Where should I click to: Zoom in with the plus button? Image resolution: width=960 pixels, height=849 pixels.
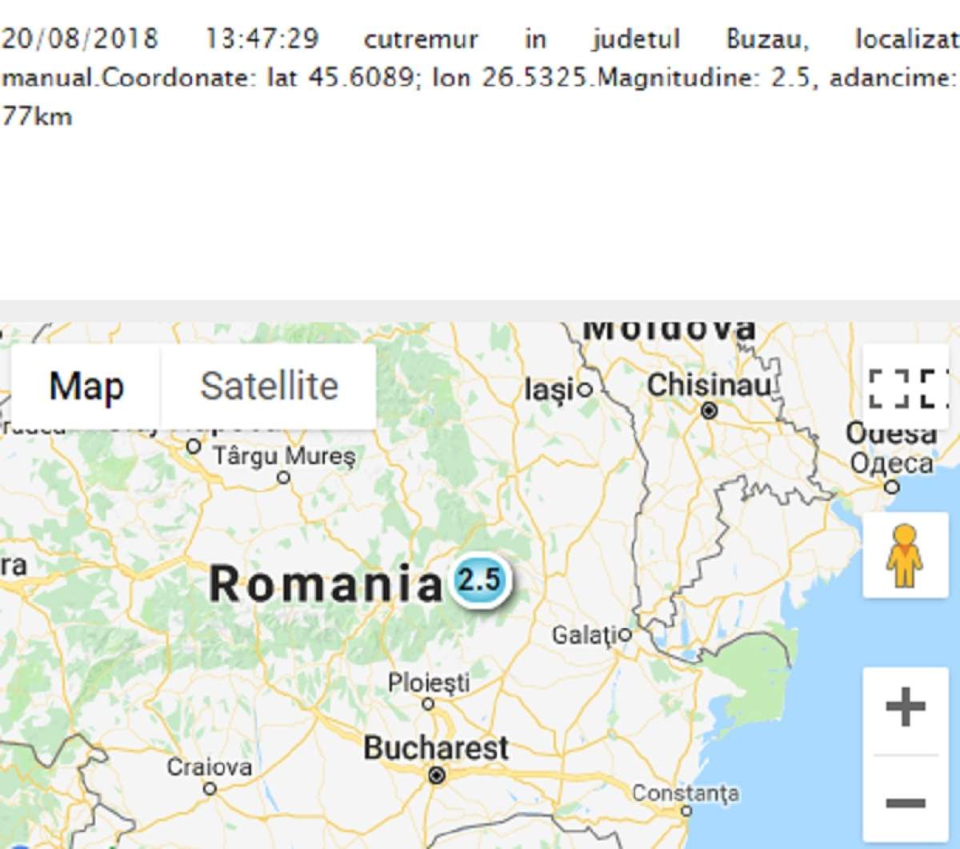pyautogui.click(x=905, y=706)
